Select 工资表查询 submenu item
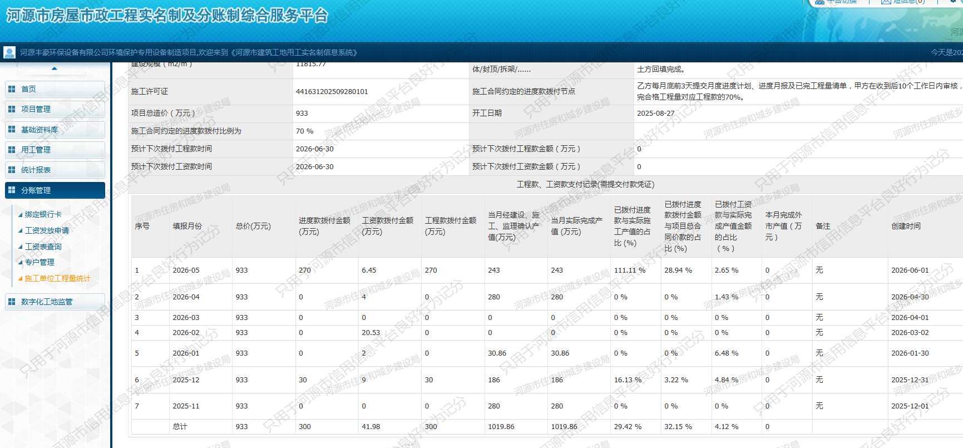The height and width of the screenshot is (448, 963). pos(43,247)
